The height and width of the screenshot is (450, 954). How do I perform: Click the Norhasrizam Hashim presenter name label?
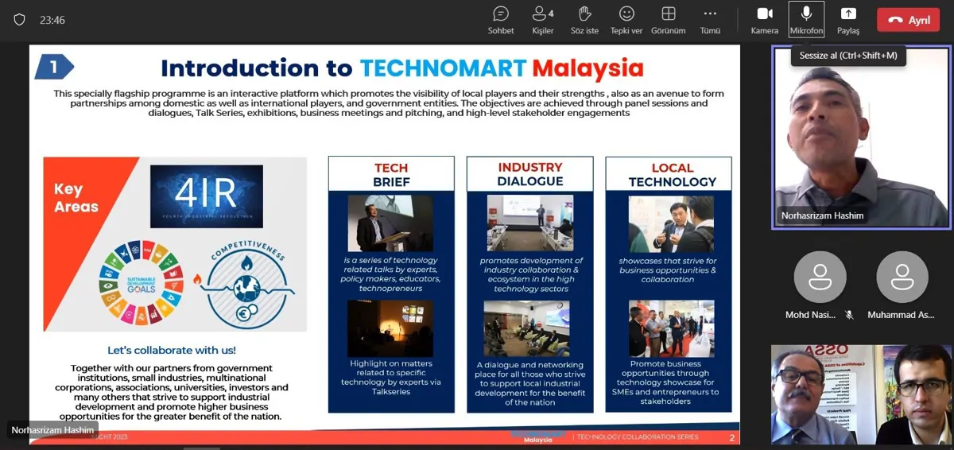52,430
